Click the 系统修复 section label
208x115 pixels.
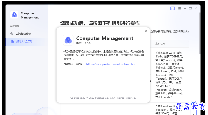15,26
